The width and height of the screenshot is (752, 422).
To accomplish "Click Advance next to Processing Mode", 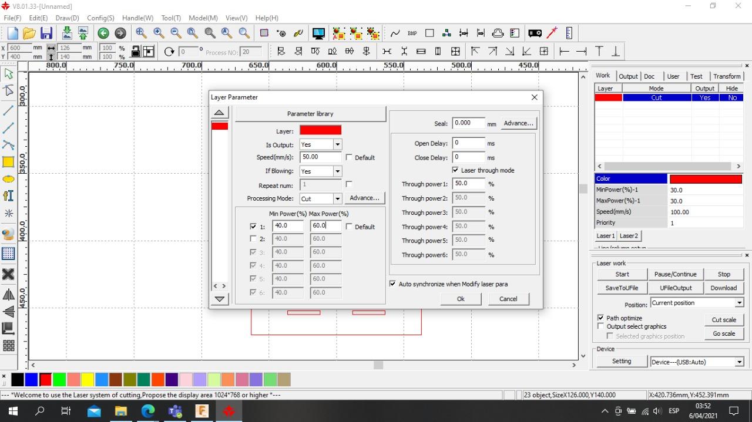I will point(365,198).
